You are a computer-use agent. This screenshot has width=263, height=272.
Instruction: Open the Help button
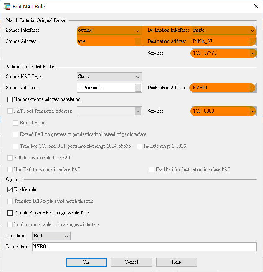[176, 262]
